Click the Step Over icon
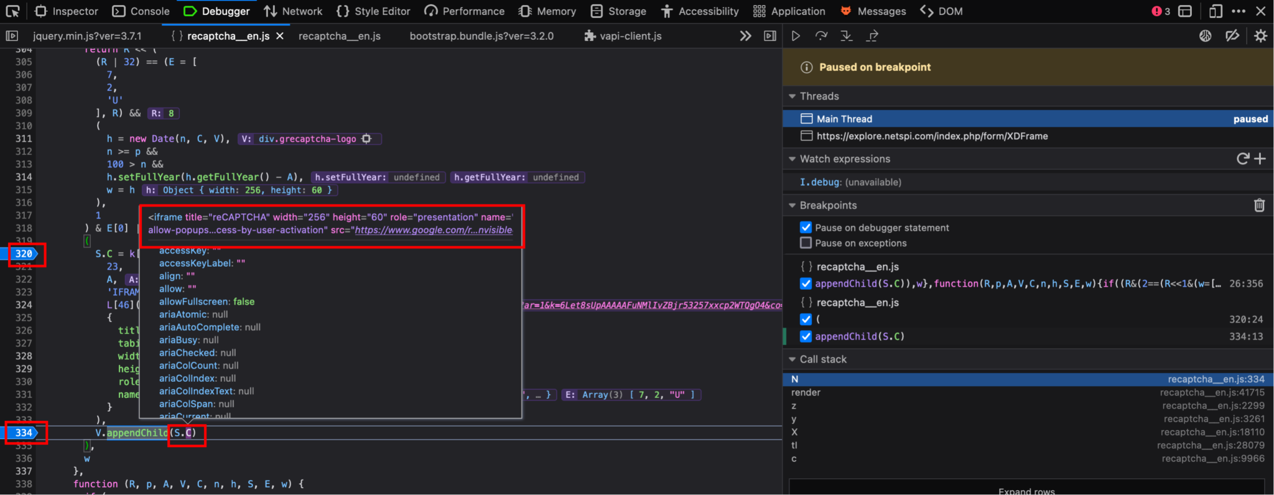The image size is (1274, 495). point(821,36)
